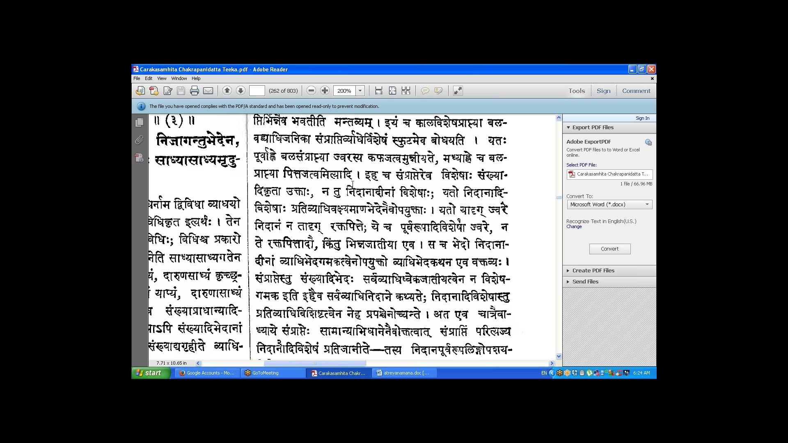Open the page thumbnails panel icon
Image resolution: width=788 pixels, height=443 pixels.
coord(140,122)
